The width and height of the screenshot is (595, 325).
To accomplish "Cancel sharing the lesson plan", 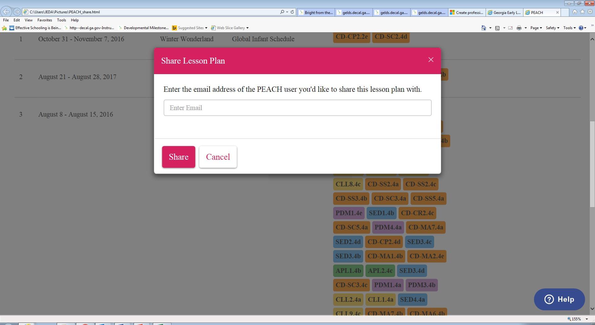I will pos(218,157).
